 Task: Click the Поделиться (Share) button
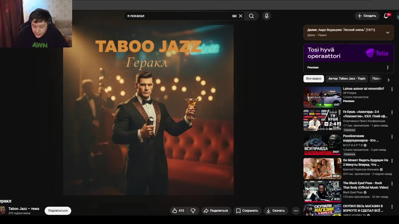[216, 211]
